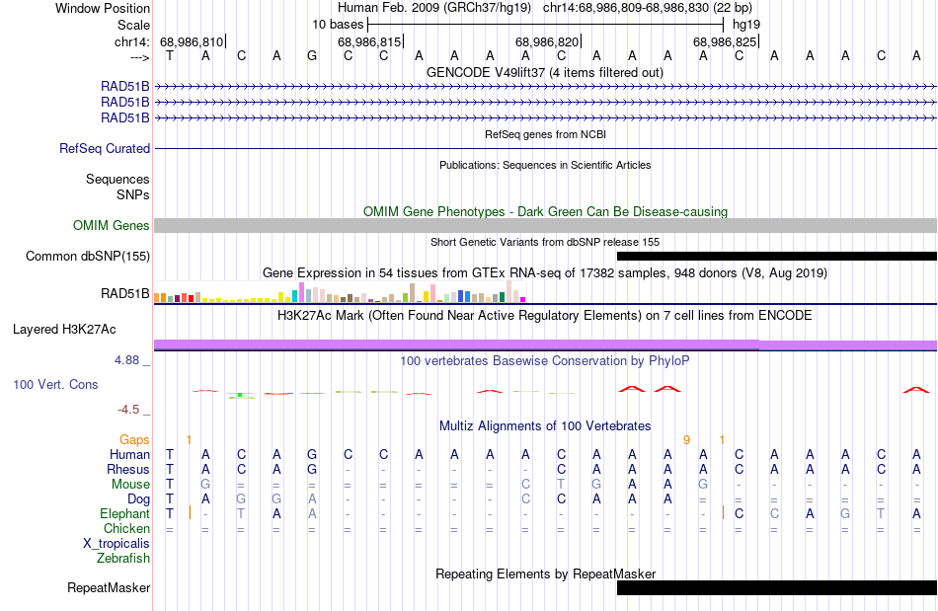
Task: Click the hg19 label beside the scale bar
Action: 746,25
